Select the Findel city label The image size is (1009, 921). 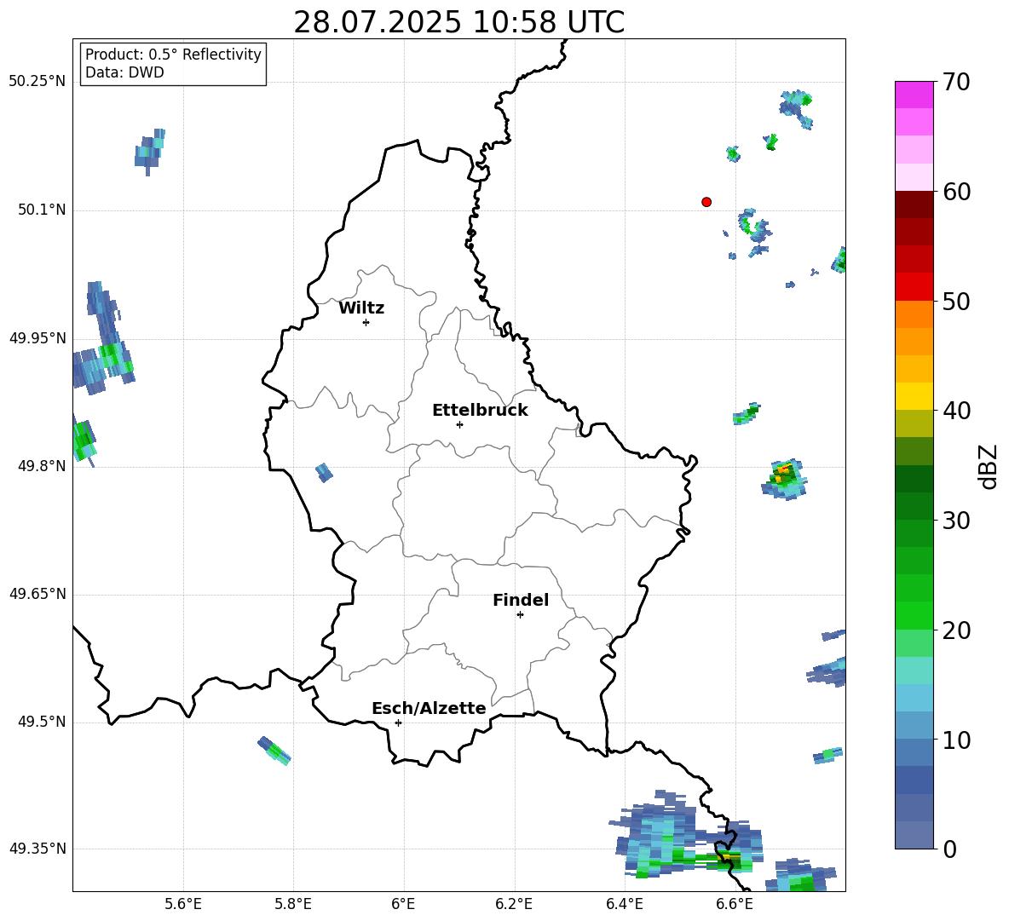(x=521, y=600)
